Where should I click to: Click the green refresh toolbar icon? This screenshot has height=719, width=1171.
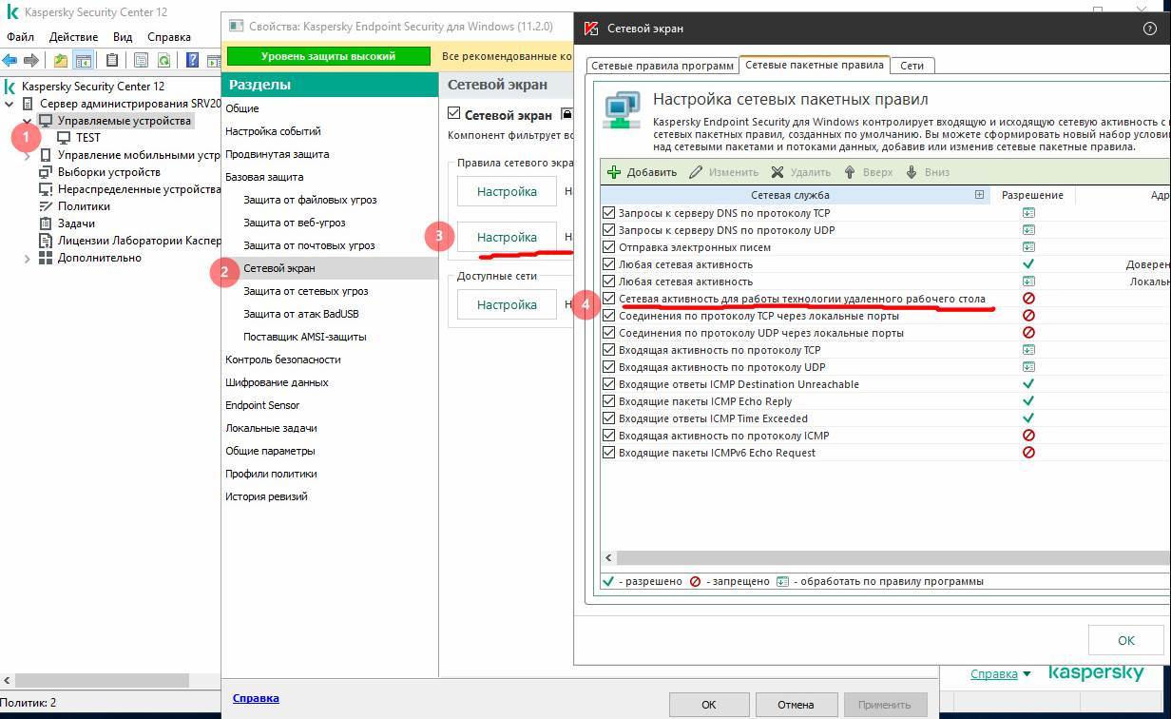[163, 61]
